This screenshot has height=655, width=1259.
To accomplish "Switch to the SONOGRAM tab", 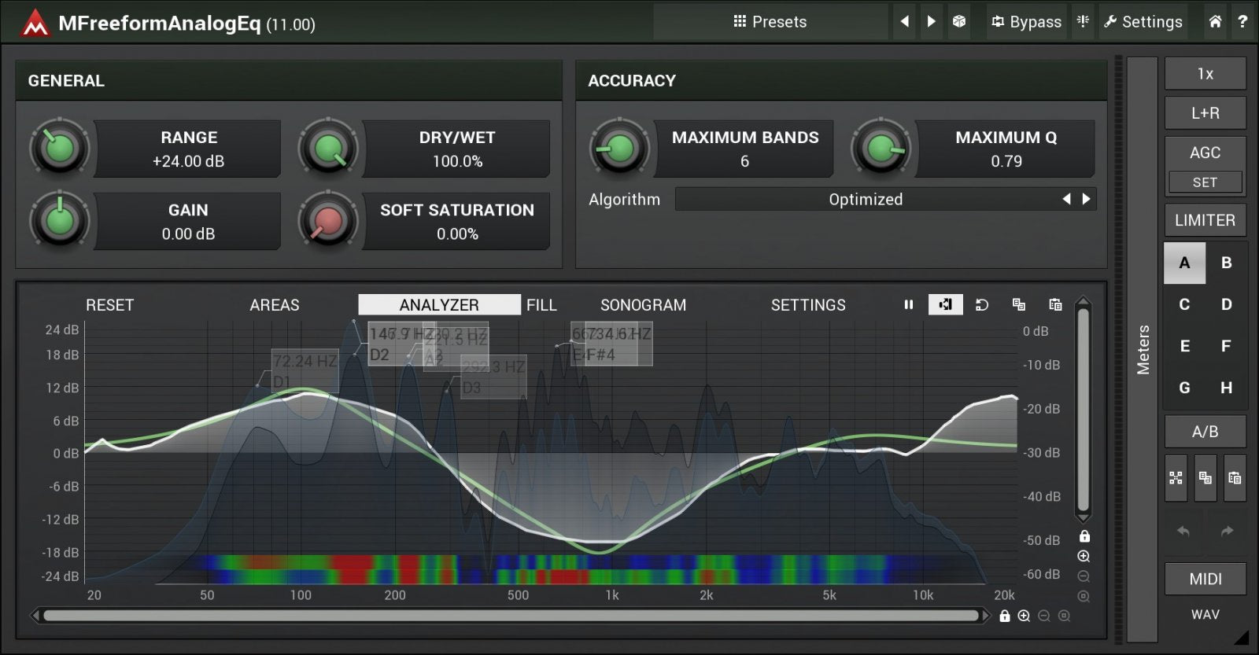I will point(643,305).
